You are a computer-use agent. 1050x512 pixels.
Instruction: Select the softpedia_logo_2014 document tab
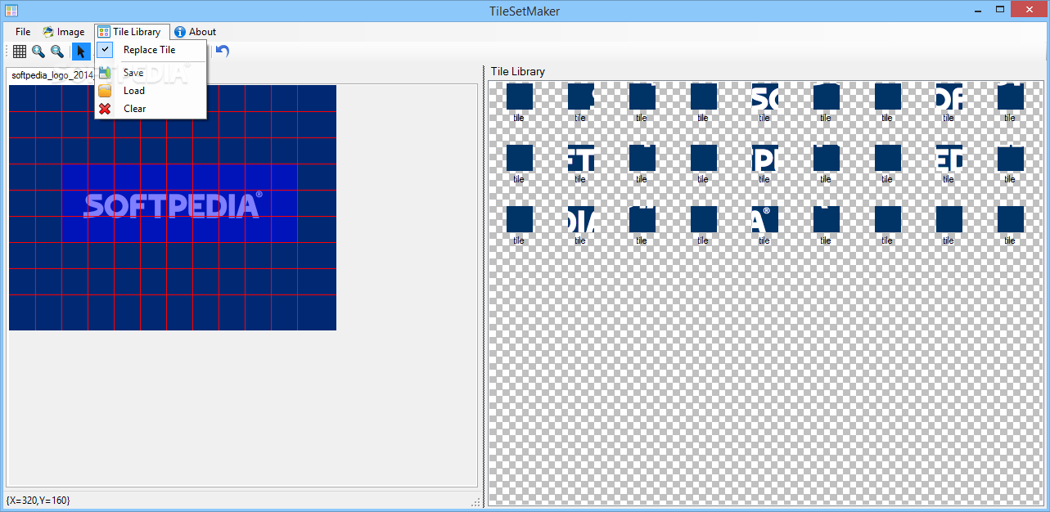pyautogui.click(x=52, y=75)
